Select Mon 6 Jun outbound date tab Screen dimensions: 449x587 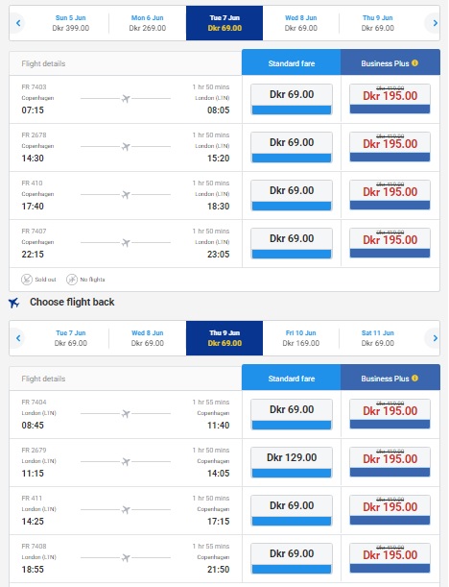point(148,23)
